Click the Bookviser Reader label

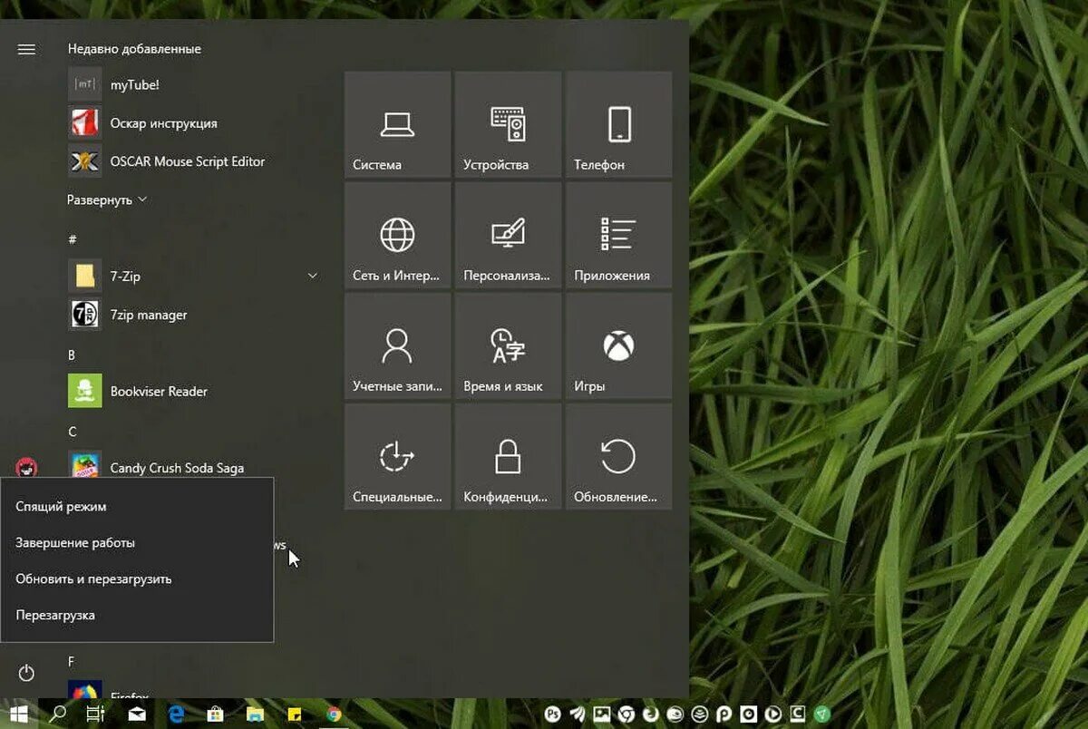point(159,391)
